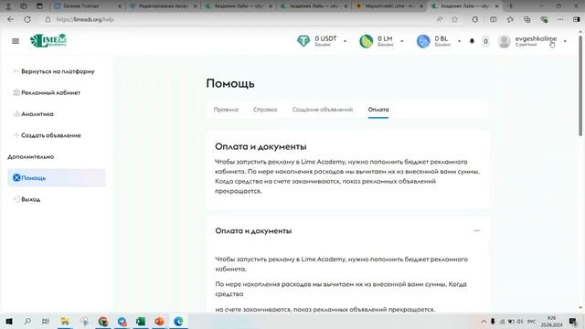Click the page vertical scrollbar
Image resolution: width=585 pixels, height=329 pixels.
coord(580,86)
